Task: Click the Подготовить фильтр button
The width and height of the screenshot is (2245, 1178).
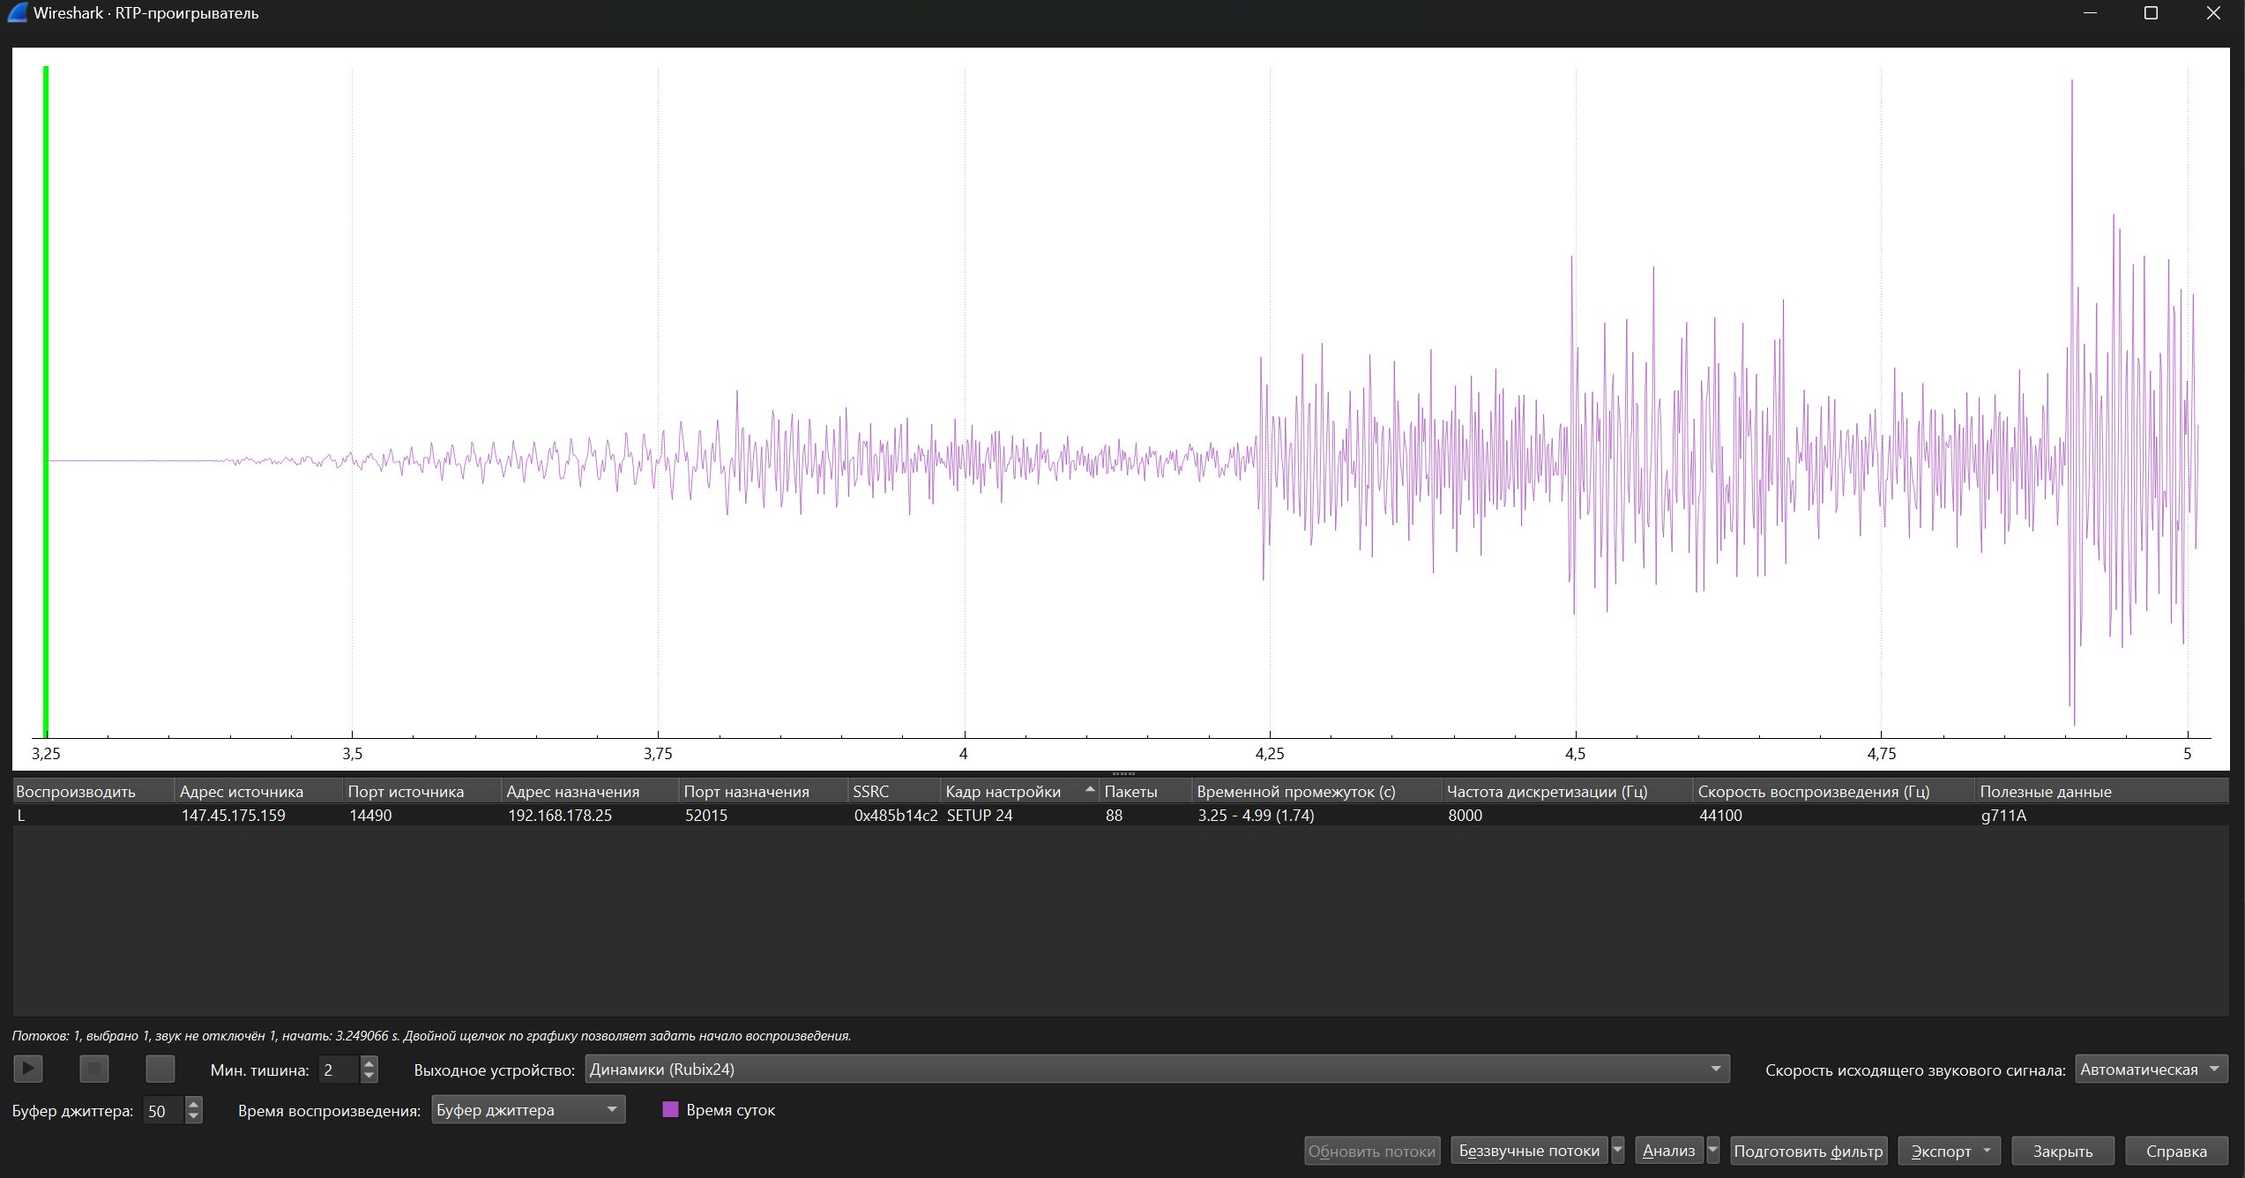Action: coord(1808,1151)
